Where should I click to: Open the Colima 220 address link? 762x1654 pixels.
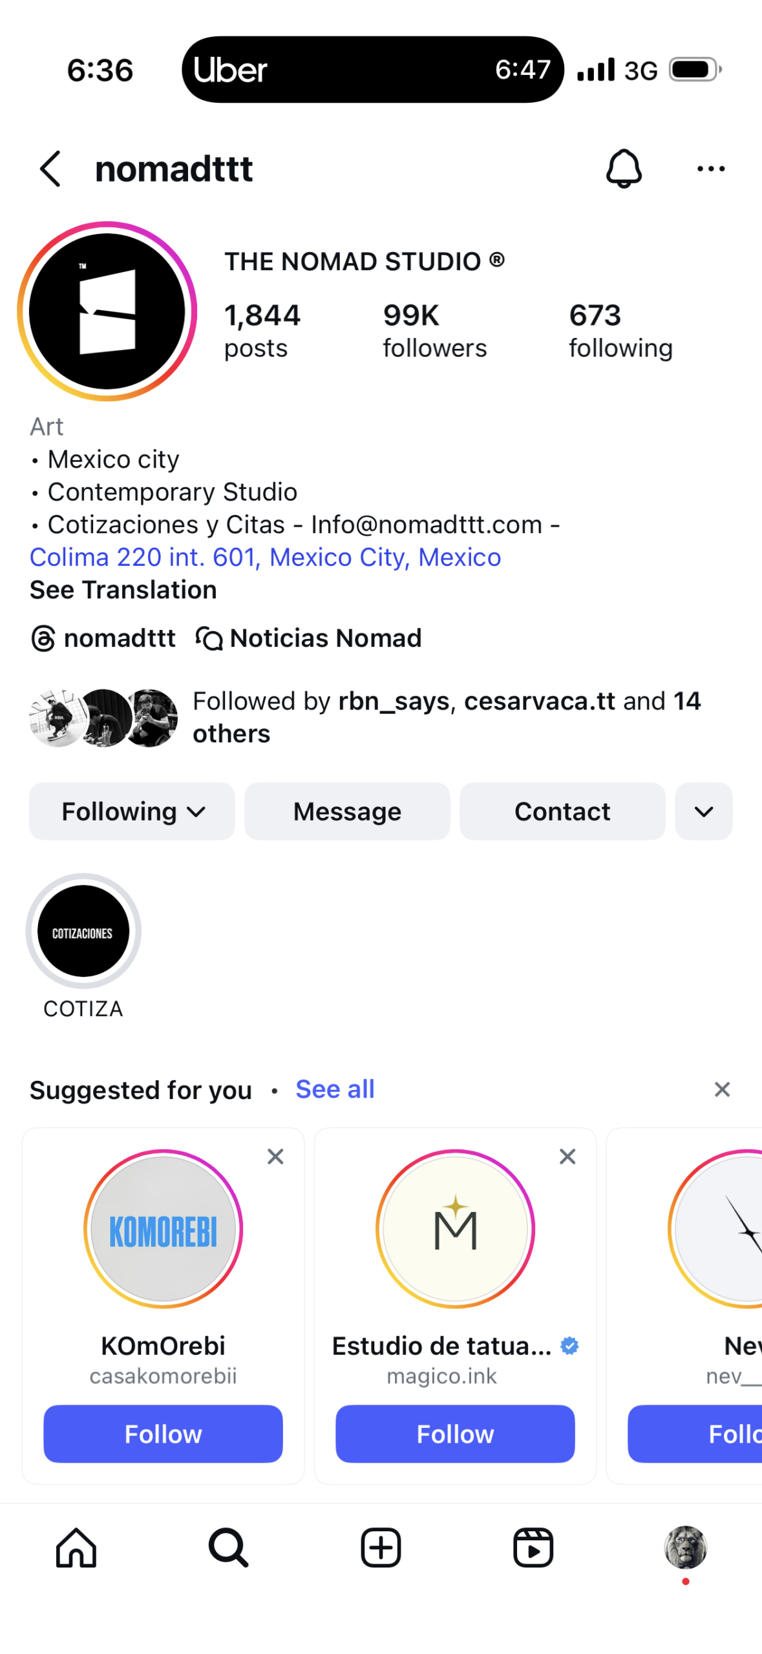(x=266, y=557)
